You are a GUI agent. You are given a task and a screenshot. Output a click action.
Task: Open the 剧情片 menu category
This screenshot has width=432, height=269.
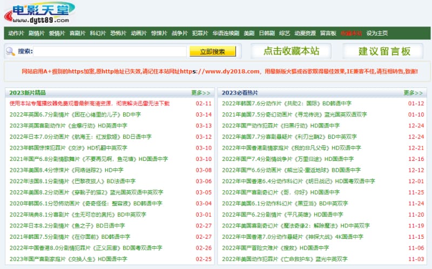click(36, 33)
